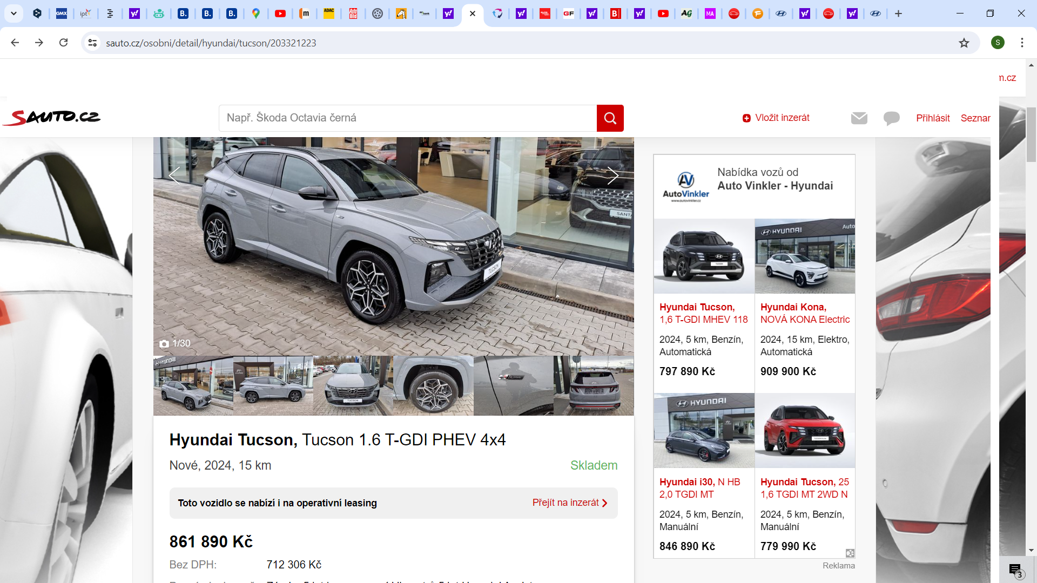Open the feedback chat icon with badge 3

point(1015,570)
